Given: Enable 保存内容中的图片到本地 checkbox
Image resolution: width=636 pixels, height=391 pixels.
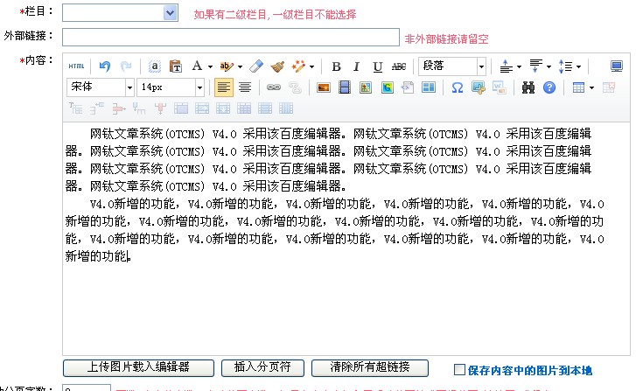Looking at the screenshot, I should (459, 369).
